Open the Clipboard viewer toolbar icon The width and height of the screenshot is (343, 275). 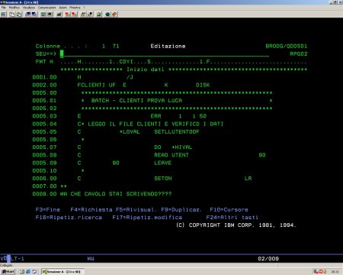(x=99, y=15)
